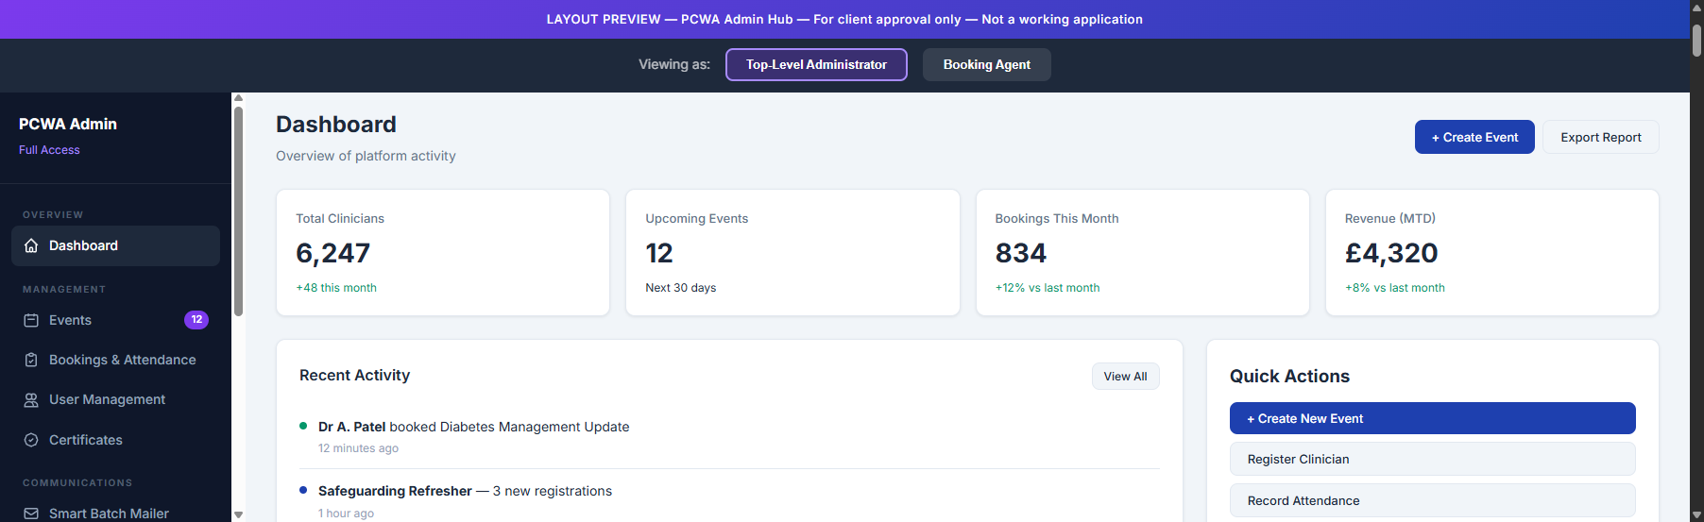
Task: Open Events in the sidebar
Action: tap(115, 320)
